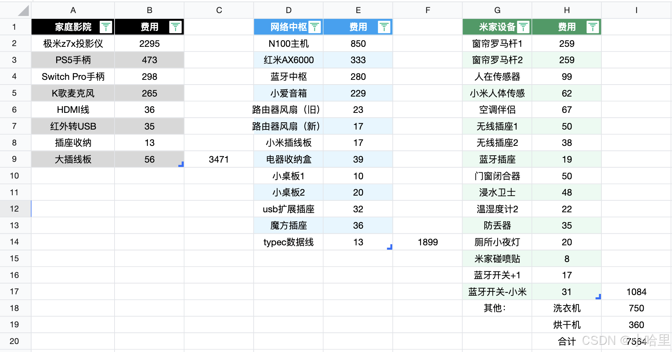672x352 pixels.
Task: Click the 850 value cell
Action: 358,44
